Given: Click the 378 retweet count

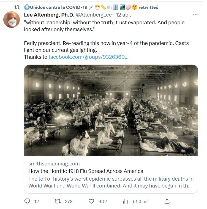Looking at the screenshot, I should 69,202.
